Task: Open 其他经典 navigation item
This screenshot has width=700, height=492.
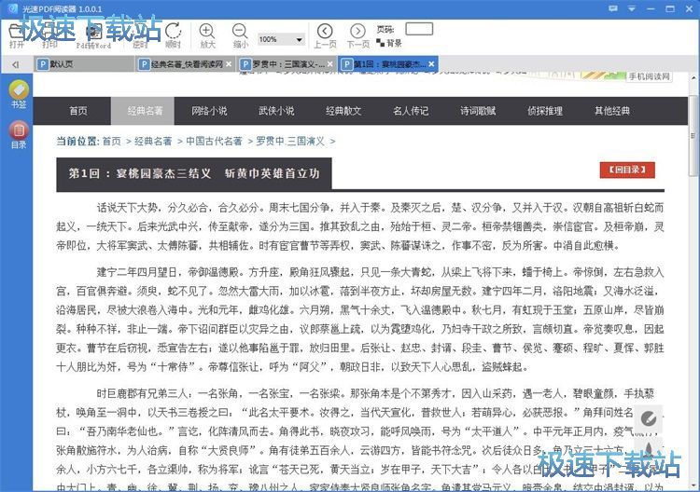Action: tap(612, 111)
